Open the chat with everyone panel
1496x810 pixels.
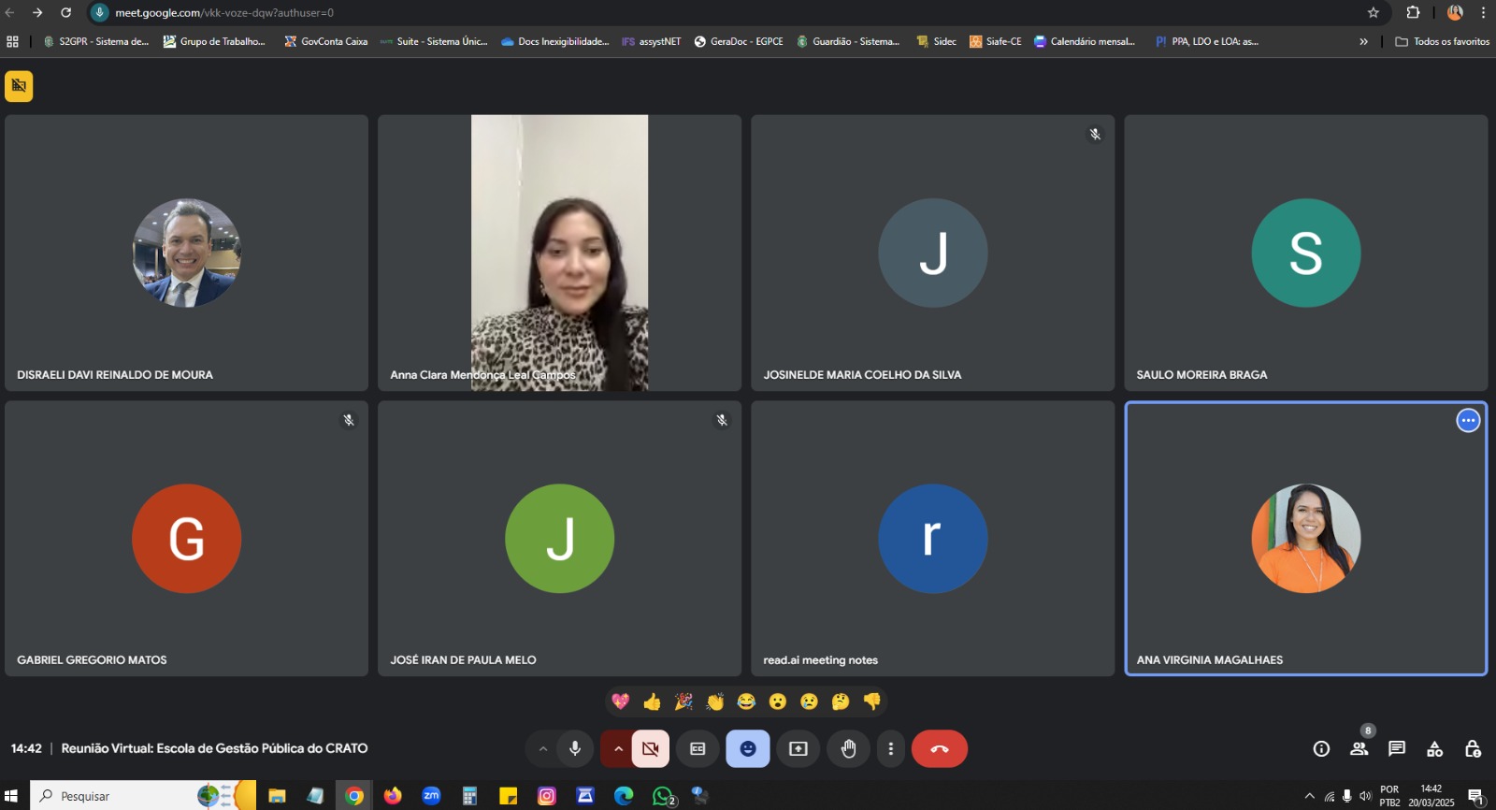1397,748
